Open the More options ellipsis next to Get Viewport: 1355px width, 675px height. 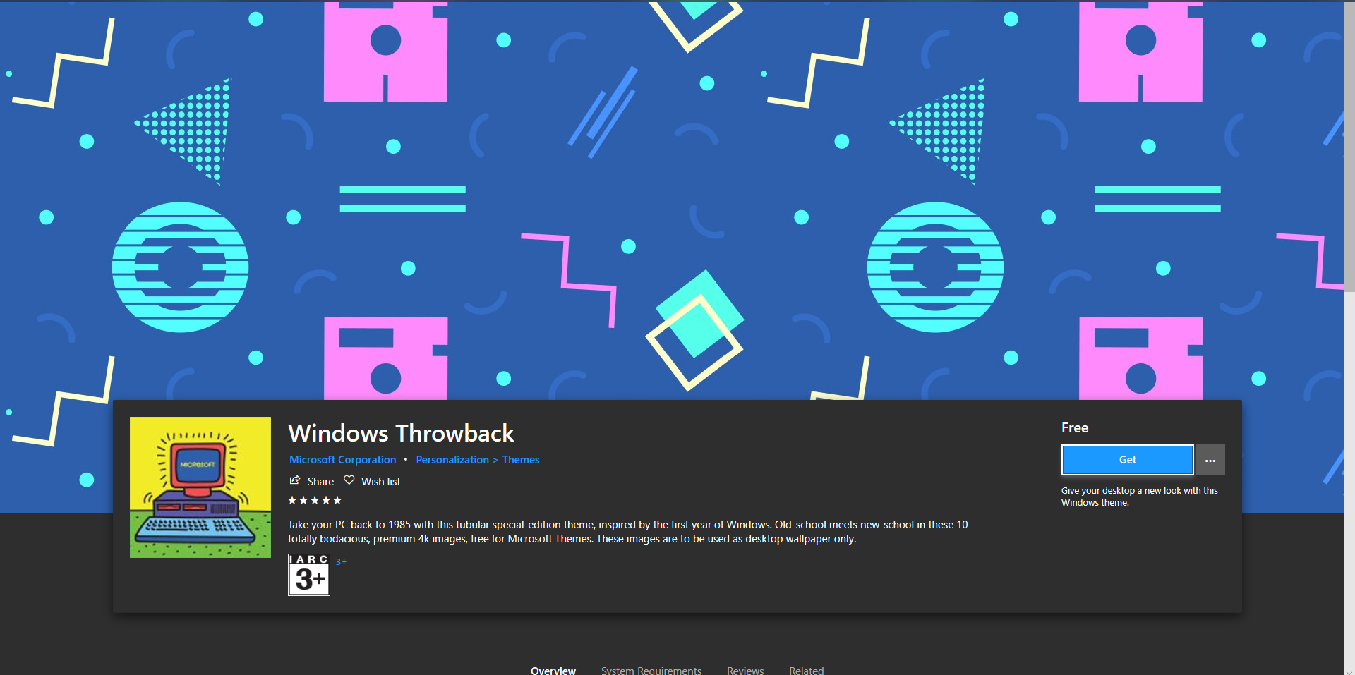click(x=1209, y=459)
